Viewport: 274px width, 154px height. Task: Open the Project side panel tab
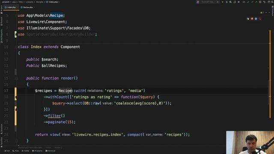click(x=2, y=9)
